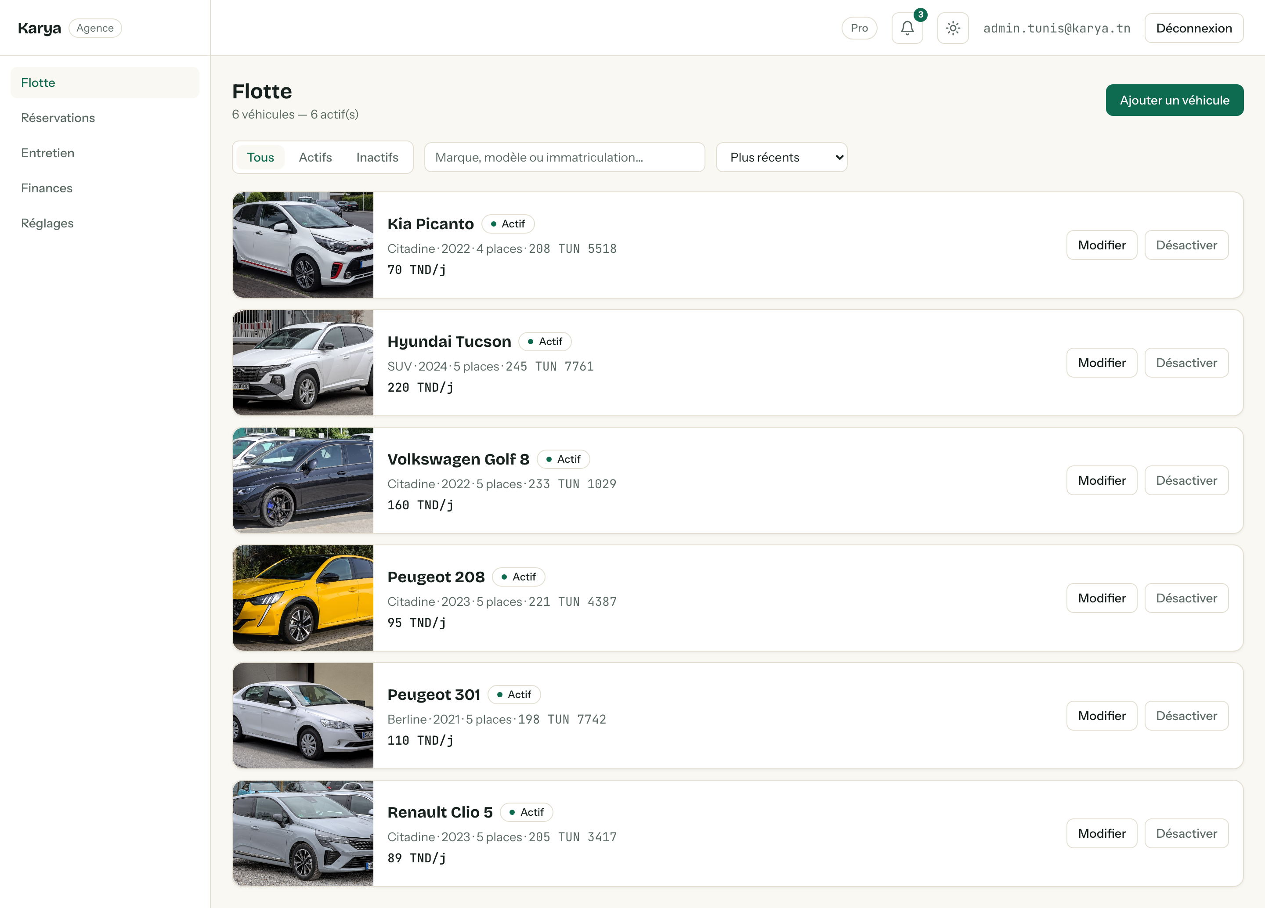This screenshot has height=908, width=1265.
Task: Toggle light/dark theme sun icon
Action: tap(953, 28)
